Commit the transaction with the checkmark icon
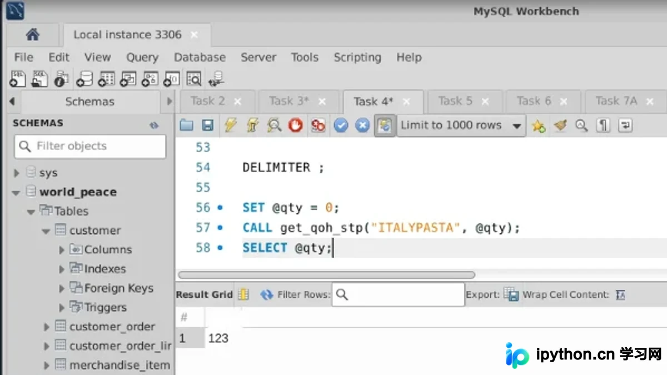This screenshot has width=667, height=375. click(341, 126)
